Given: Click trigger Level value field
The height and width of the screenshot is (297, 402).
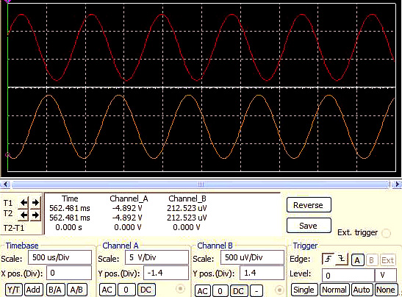Looking at the screenshot, I should (x=348, y=276).
